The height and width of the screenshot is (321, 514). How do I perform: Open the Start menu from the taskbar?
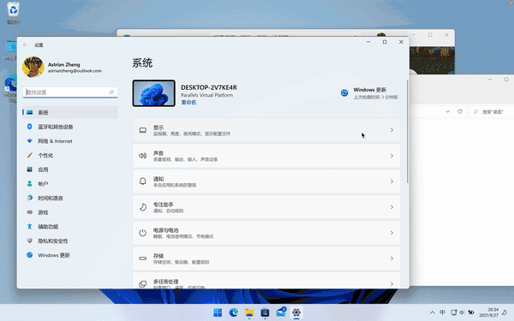(218, 312)
